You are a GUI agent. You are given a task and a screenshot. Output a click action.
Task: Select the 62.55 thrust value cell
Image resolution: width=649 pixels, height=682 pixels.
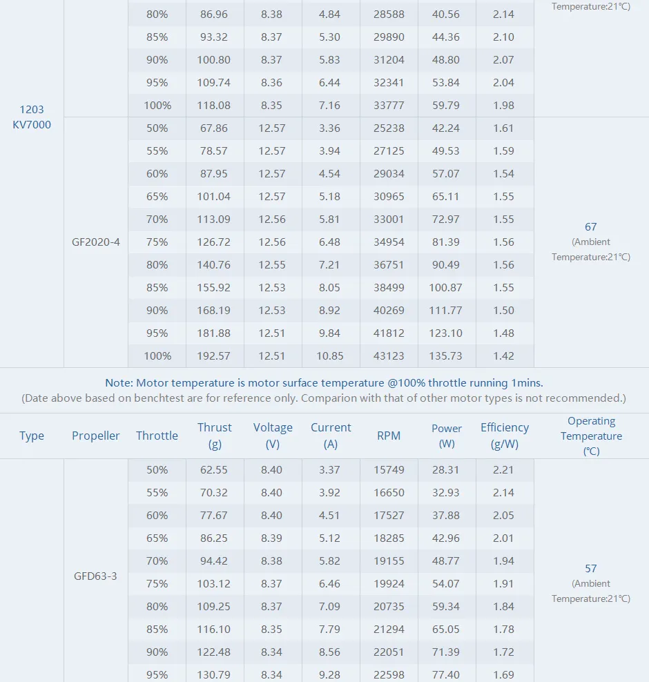(x=215, y=470)
